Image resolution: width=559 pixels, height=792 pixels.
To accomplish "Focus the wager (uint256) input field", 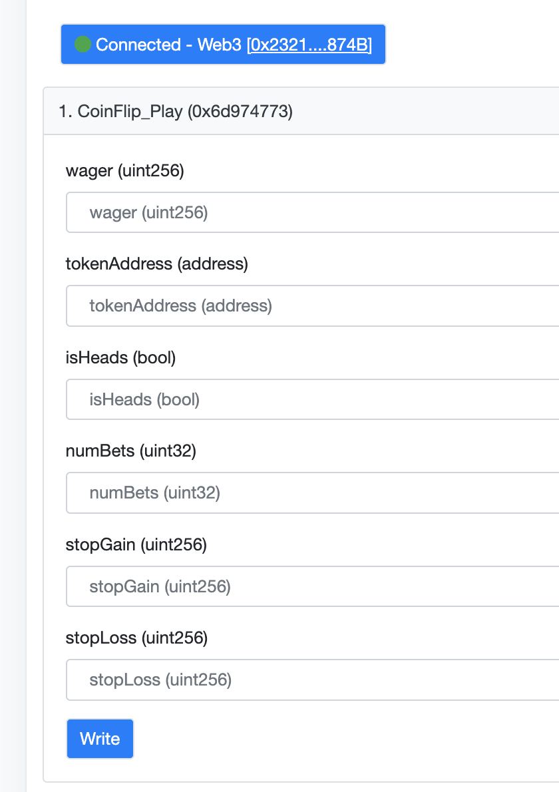I will (313, 213).
